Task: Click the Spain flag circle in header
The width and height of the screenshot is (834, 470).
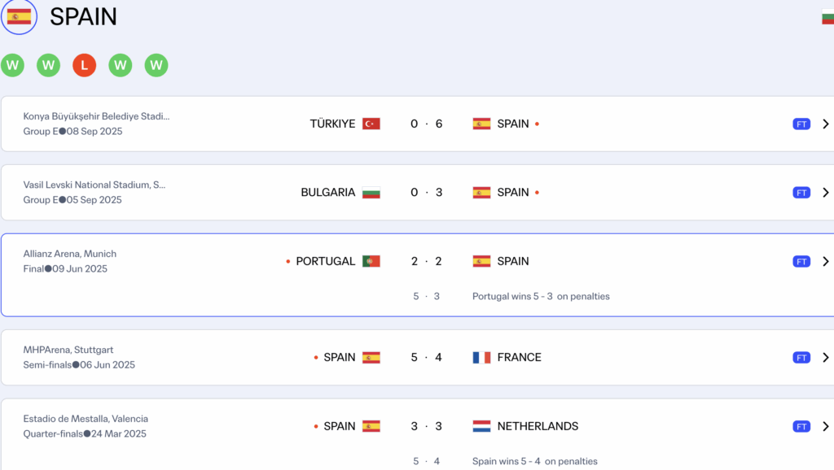Action: (x=19, y=16)
